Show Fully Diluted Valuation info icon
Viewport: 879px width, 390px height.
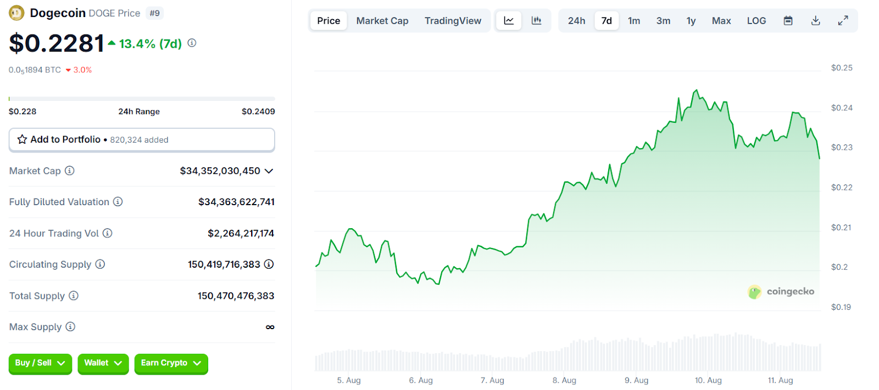[x=118, y=202]
